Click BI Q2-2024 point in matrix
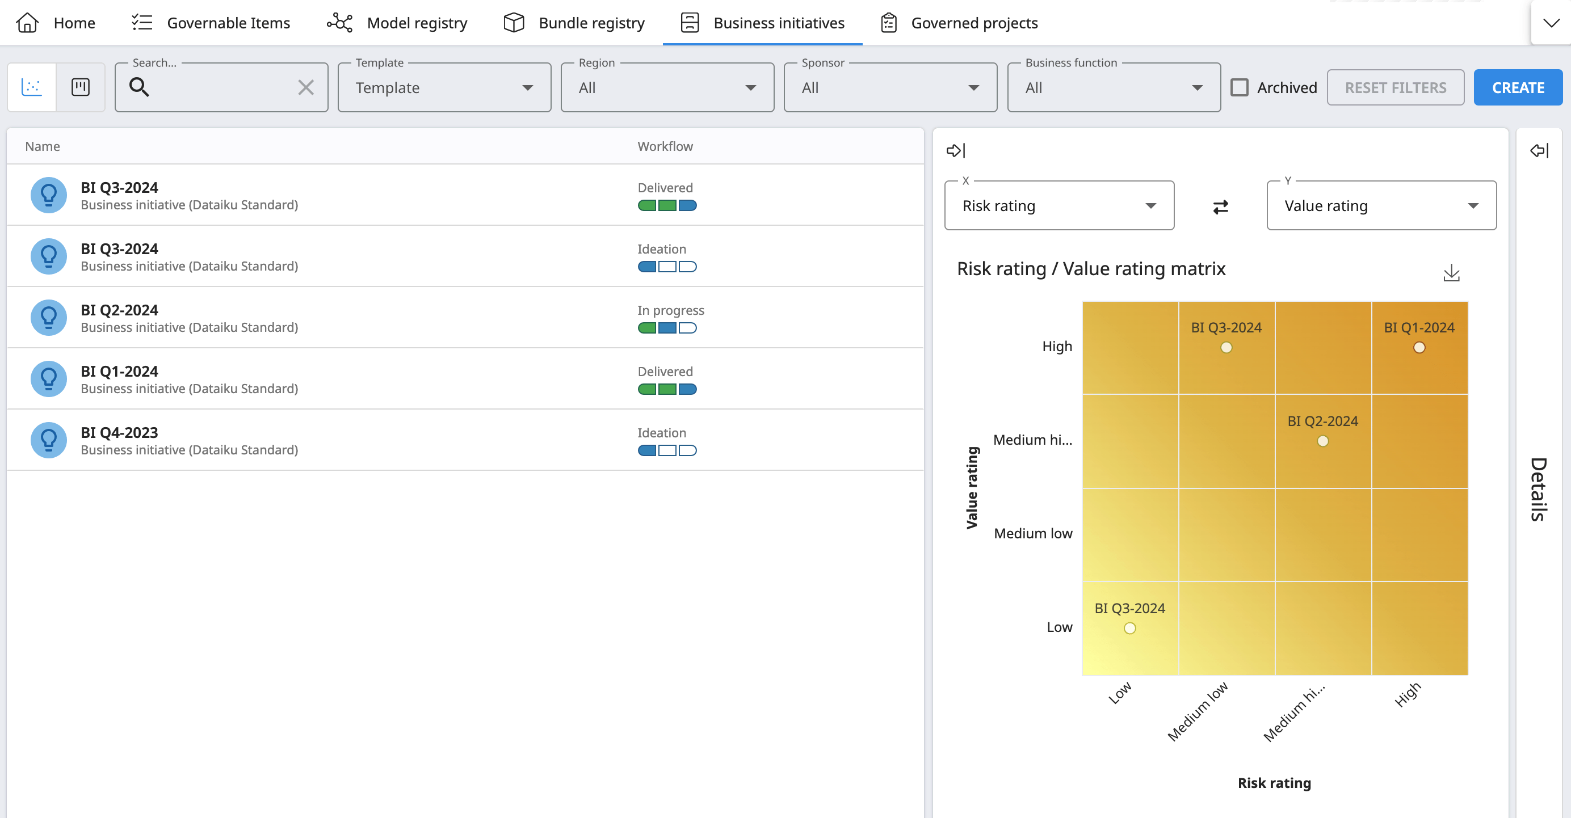This screenshot has height=818, width=1571. tap(1323, 441)
